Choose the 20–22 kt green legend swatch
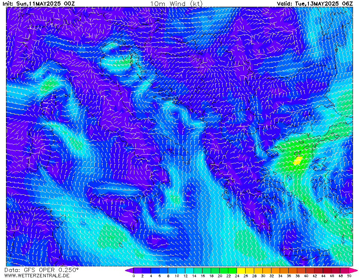 224,270
